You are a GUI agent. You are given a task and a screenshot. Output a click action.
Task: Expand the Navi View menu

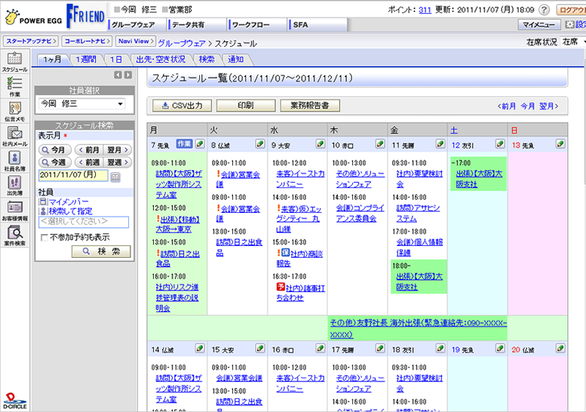[136, 41]
